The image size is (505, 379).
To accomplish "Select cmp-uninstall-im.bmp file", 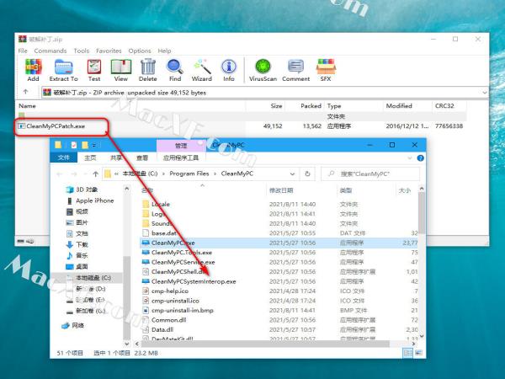I will click(178, 310).
